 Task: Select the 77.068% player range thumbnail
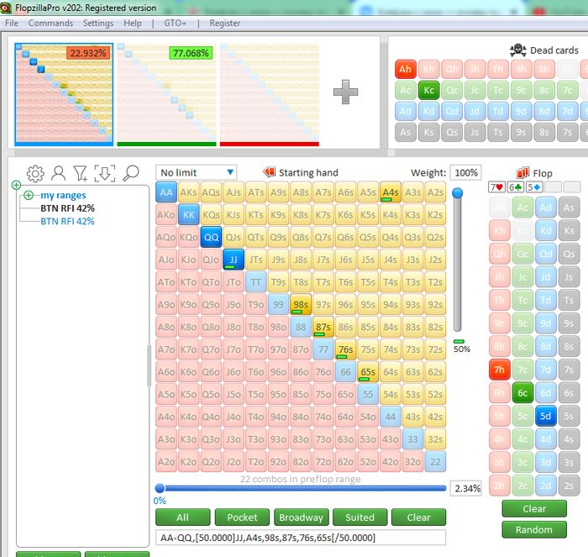coord(167,94)
